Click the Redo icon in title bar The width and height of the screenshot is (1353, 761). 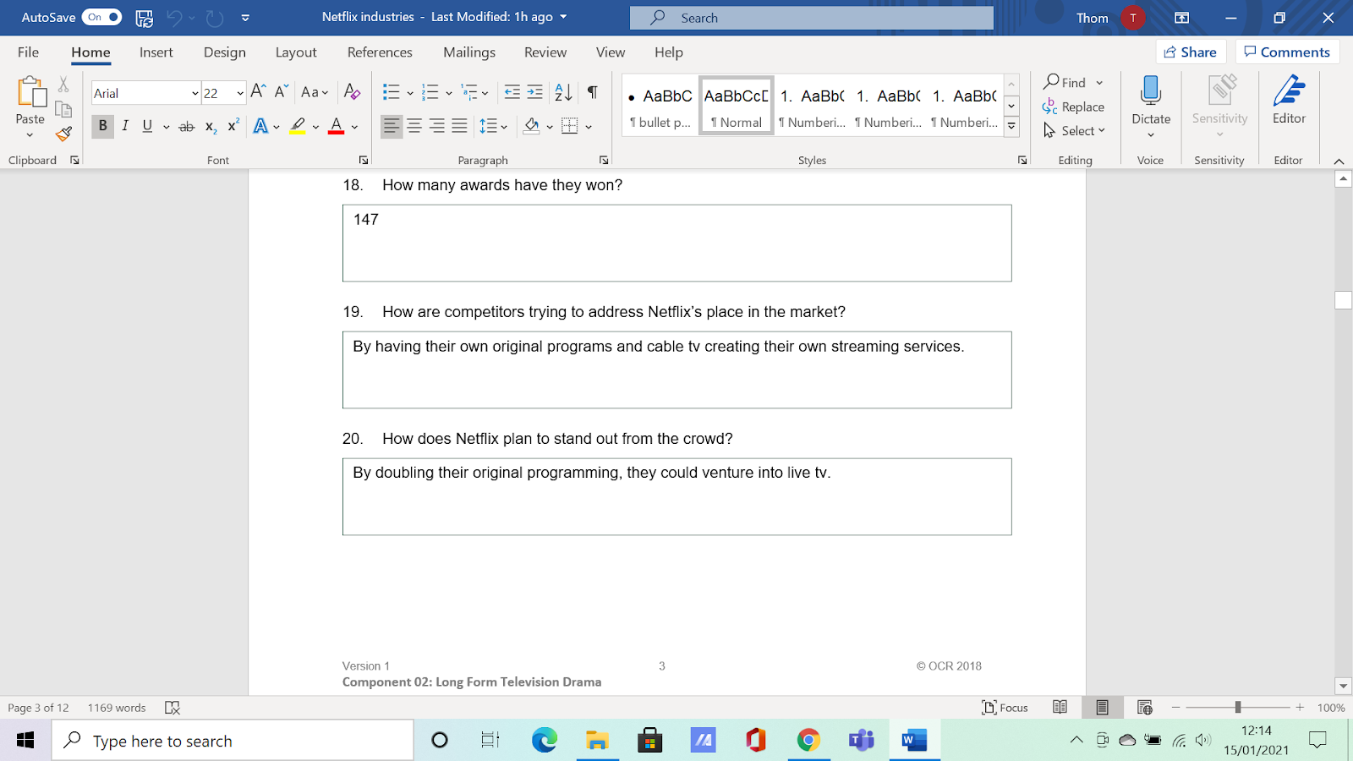tap(215, 18)
